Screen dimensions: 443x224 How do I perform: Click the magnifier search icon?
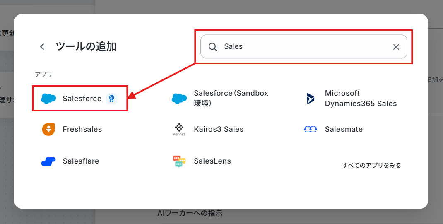(212, 47)
